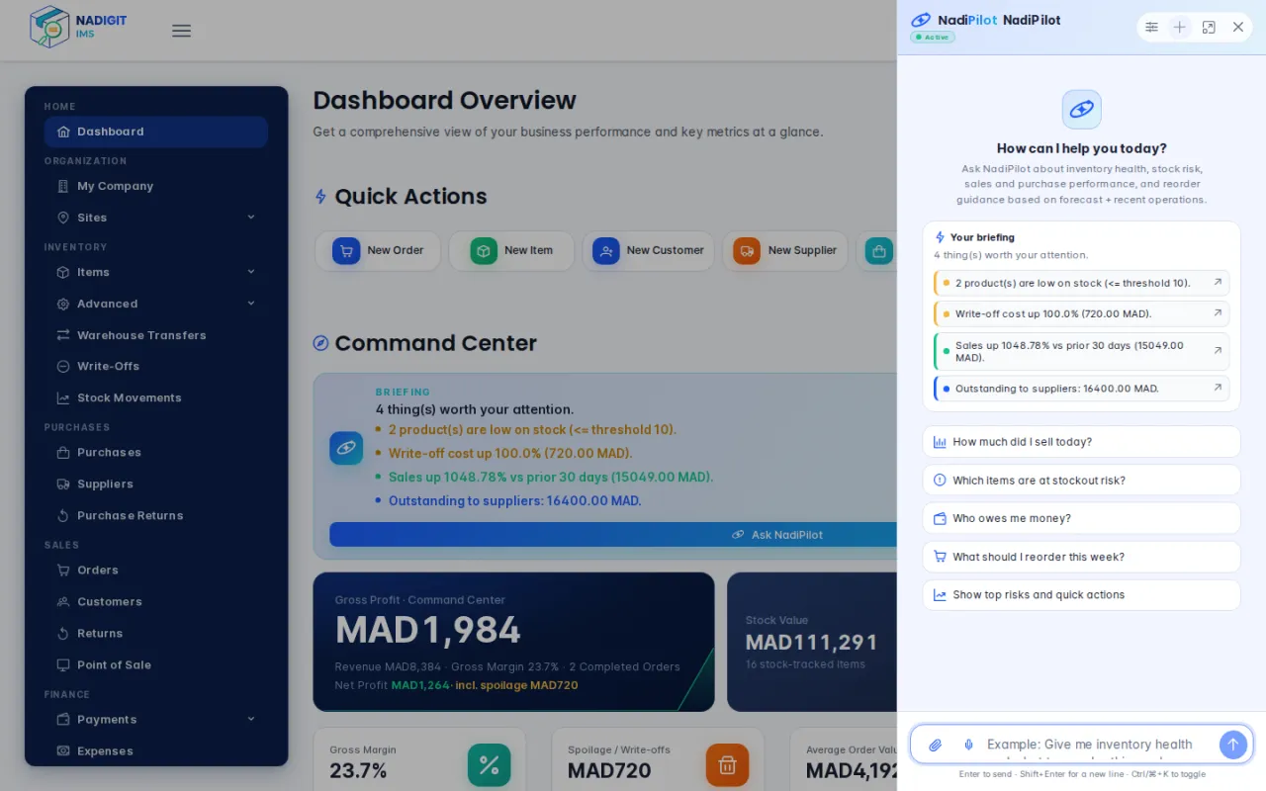This screenshot has height=791, width=1266.
Task: Click the microphone voice input icon
Action: click(968, 745)
